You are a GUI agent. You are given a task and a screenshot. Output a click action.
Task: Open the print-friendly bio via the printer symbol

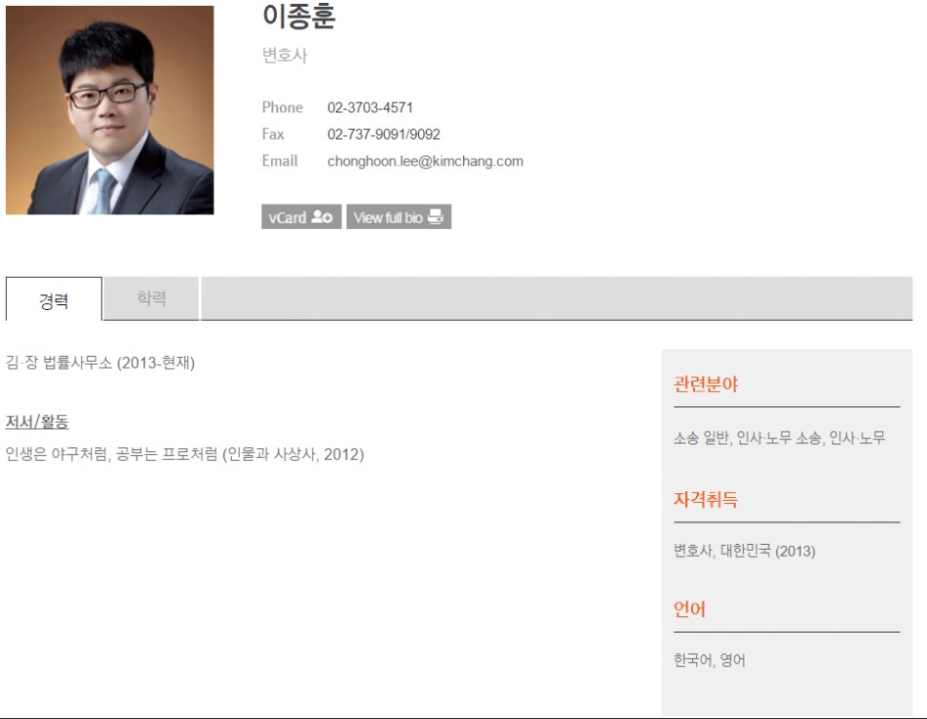tap(438, 216)
